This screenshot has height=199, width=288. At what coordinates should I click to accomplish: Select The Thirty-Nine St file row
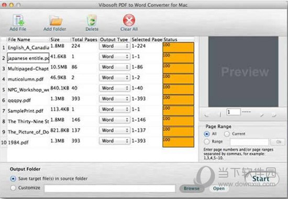click(x=28, y=122)
